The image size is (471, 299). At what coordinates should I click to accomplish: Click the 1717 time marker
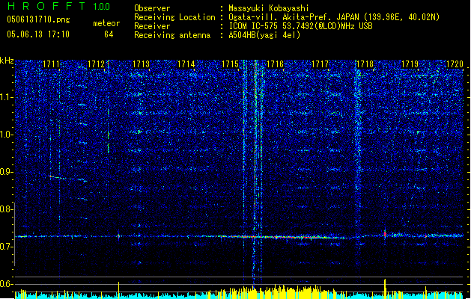coord(320,64)
